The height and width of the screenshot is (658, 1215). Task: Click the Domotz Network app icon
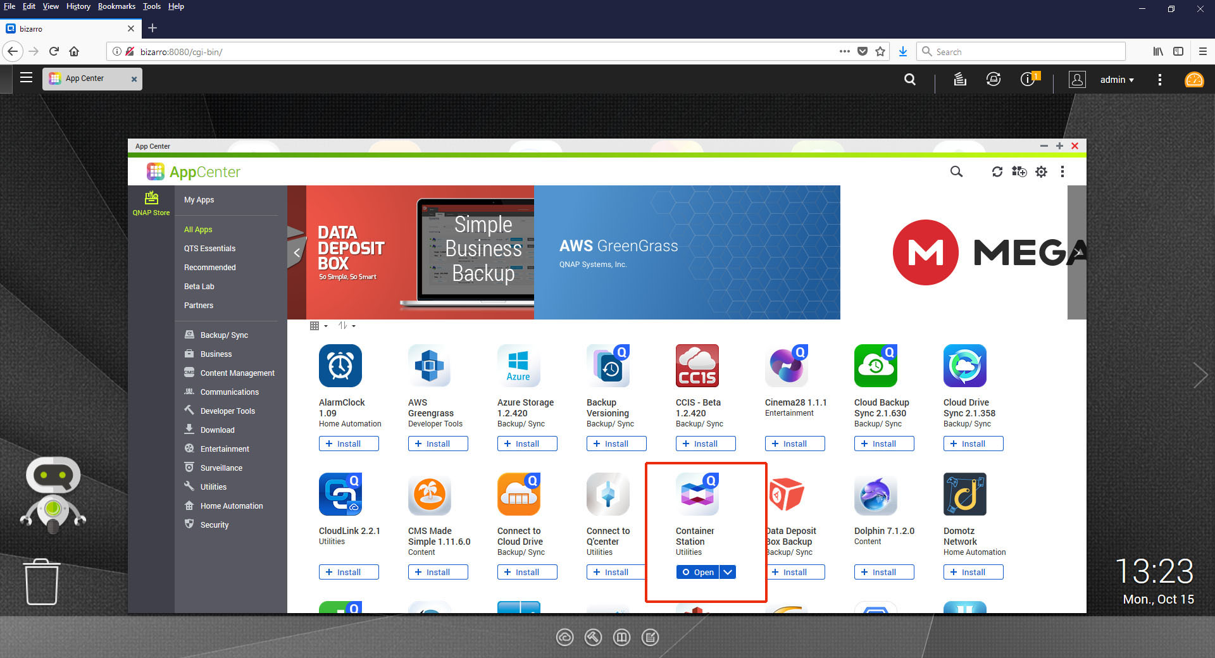(965, 494)
